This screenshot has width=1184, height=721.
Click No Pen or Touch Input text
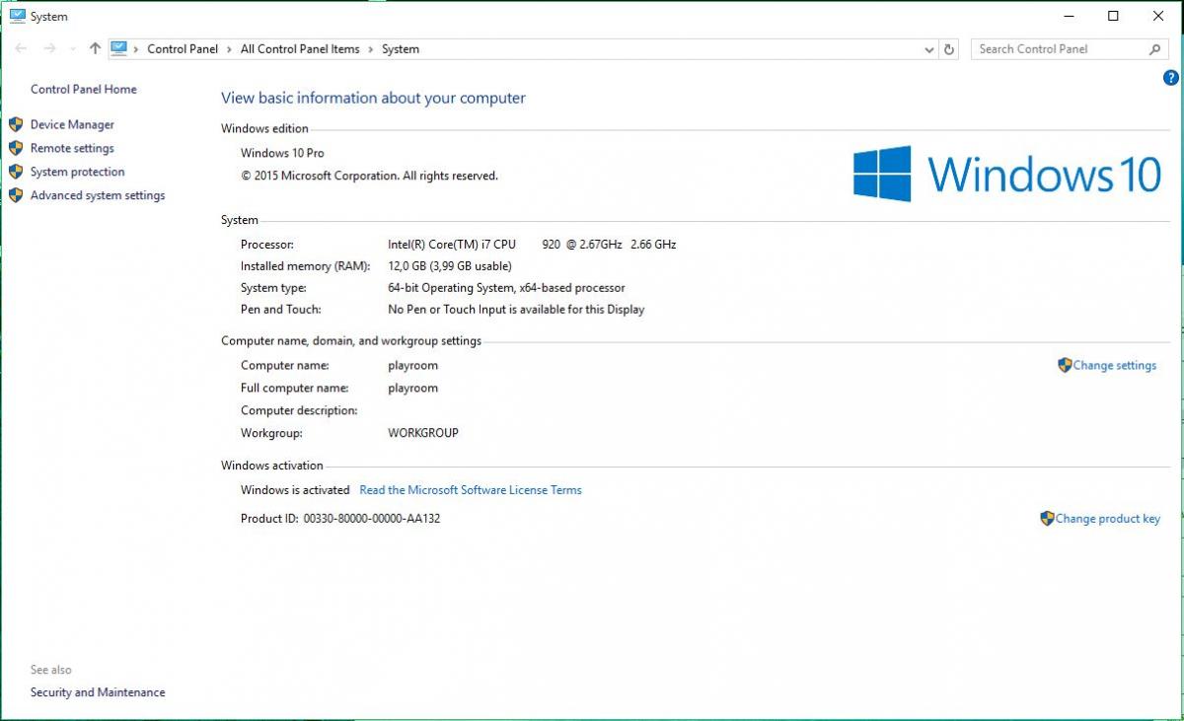516,309
